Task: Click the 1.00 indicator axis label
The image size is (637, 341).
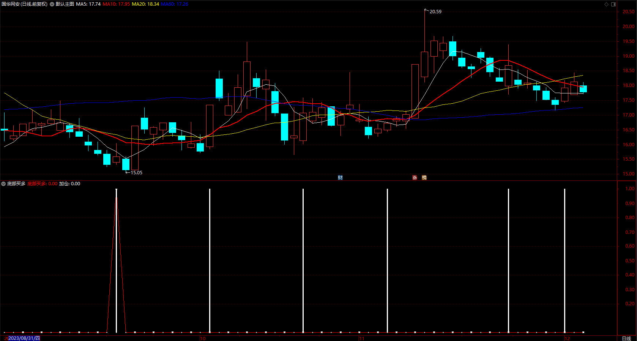Action: click(630, 189)
